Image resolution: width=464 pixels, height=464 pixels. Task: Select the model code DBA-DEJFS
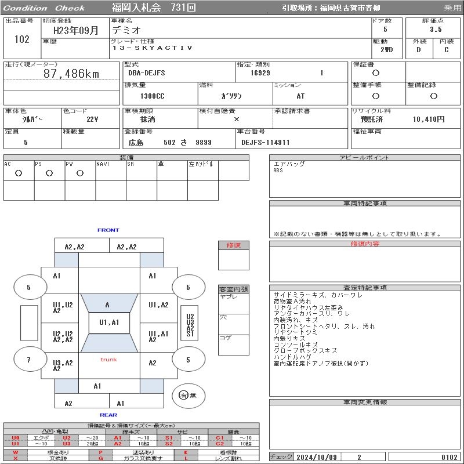coord(147,73)
